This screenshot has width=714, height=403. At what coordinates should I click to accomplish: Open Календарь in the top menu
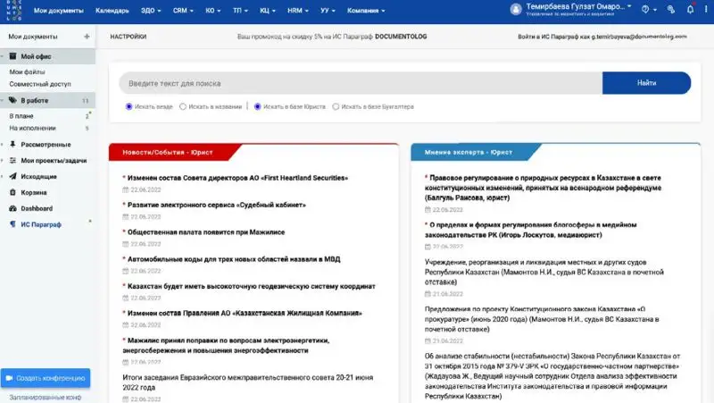(112, 11)
